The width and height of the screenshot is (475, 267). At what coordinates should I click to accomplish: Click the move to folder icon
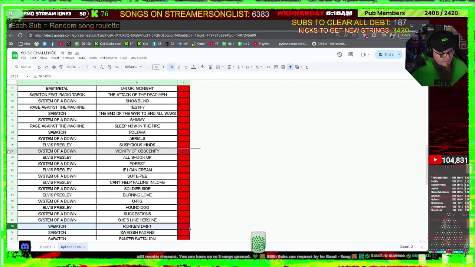(69, 53)
